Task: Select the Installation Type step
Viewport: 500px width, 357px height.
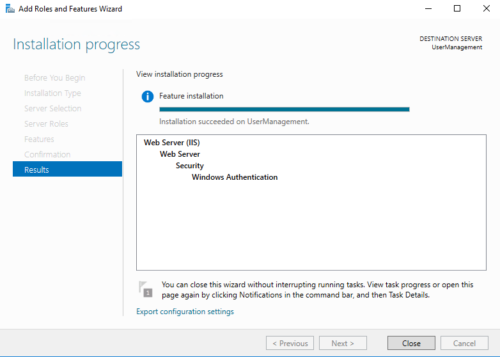Action: click(x=52, y=93)
